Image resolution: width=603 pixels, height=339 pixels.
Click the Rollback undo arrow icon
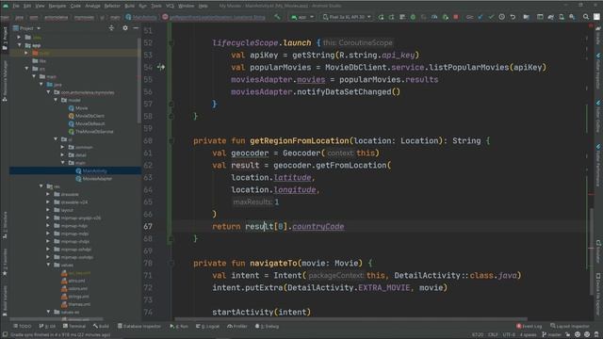click(x=513, y=17)
